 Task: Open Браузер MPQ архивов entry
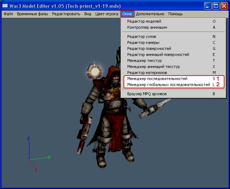point(173,94)
